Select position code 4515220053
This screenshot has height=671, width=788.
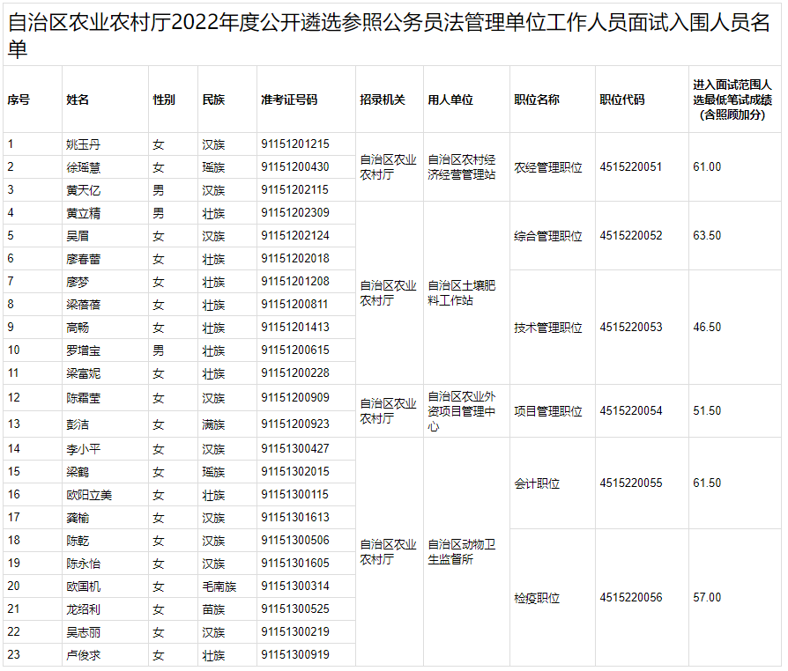(631, 328)
